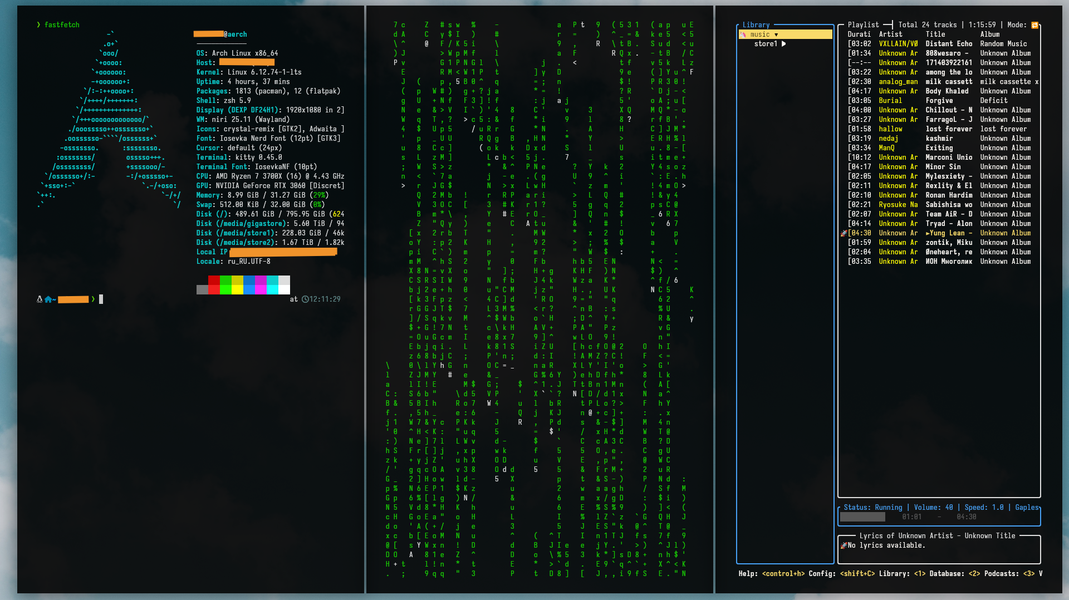Pick the bright cyan swatch in fastfetch palette

[x=272, y=289]
